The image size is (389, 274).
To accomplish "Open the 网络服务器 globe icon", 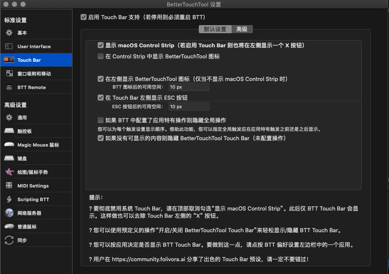I will coord(9,213).
